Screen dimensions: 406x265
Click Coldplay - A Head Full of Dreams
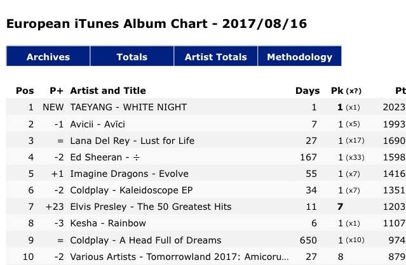[x=145, y=240]
